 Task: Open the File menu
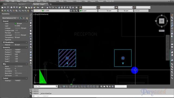tap(8, 1)
